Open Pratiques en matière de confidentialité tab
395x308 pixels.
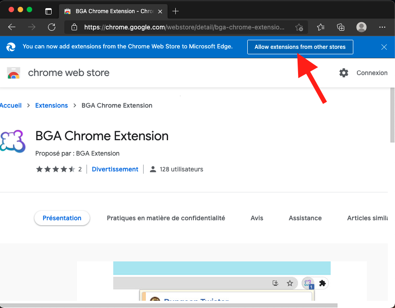tap(166, 218)
